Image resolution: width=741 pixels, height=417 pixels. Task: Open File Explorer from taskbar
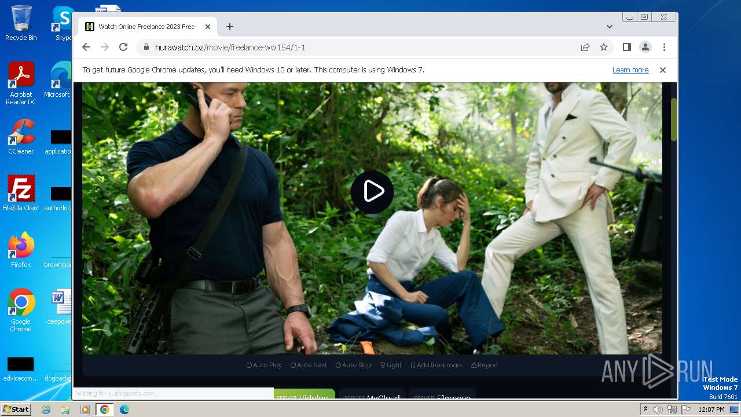65,409
